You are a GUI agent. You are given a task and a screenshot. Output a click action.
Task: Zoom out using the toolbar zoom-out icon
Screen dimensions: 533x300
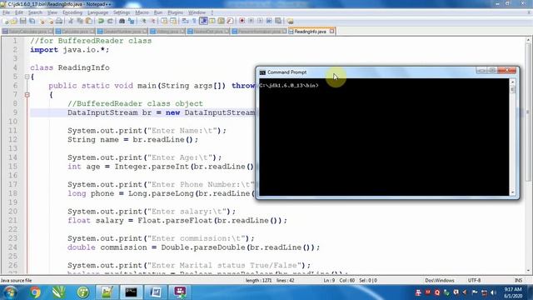[152, 21]
